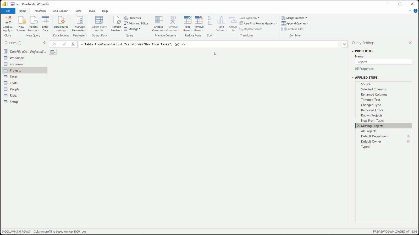Select the Typed applied step

[x=383, y=147]
